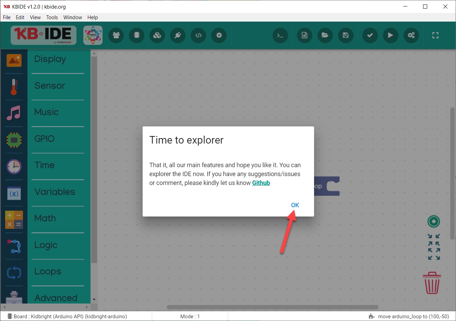
Task: Click the workspace center target icon
Action: [x=434, y=221]
